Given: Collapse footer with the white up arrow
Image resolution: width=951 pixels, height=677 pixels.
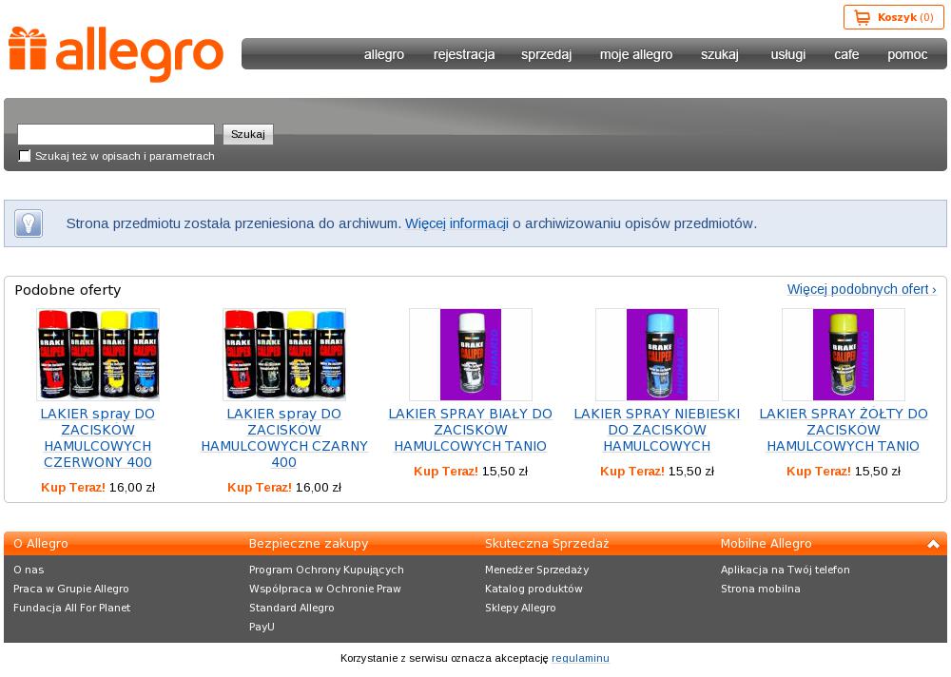Looking at the screenshot, I should click(933, 544).
